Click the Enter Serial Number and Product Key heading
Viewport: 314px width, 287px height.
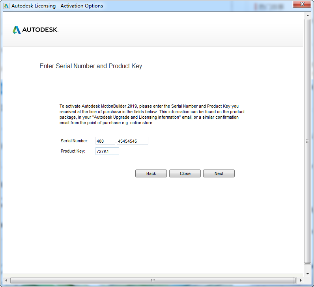[91, 66]
